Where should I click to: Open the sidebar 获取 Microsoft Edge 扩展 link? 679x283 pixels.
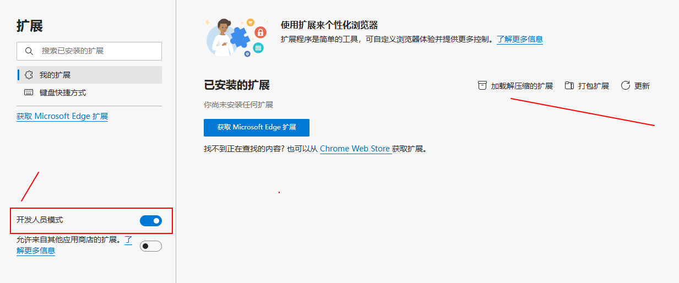pos(62,116)
